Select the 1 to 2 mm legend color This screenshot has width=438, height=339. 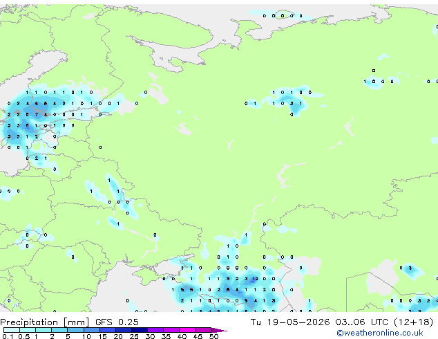[44, 330]
